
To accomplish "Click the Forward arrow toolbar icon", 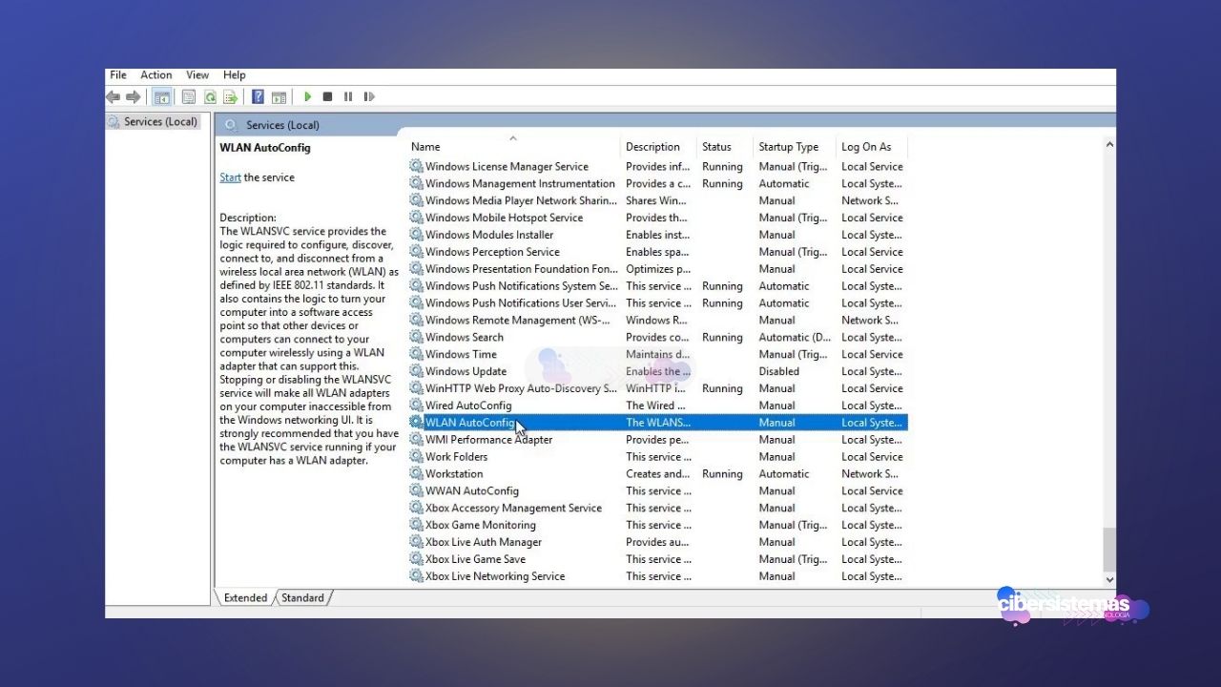I will [x=134, y=96].
